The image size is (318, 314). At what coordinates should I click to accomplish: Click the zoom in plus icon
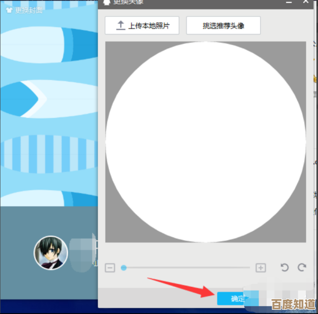[x=260, y=268]
